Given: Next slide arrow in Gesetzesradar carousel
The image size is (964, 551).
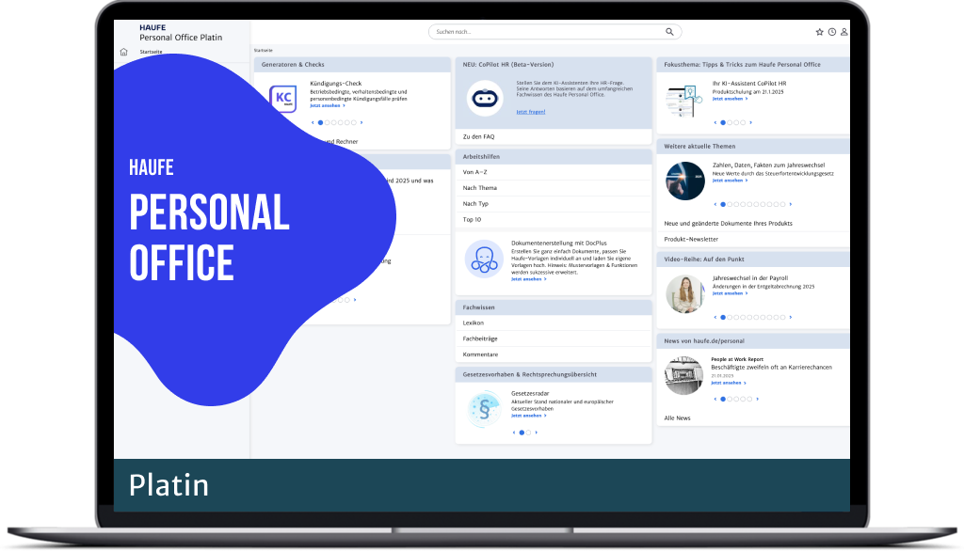Looking at the screenshot, I should pyautogui.click(x=536, y=433).
